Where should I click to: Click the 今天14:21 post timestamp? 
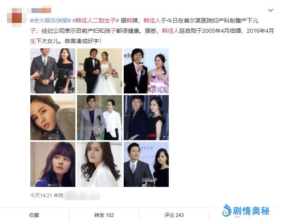(x=41, y=195)
